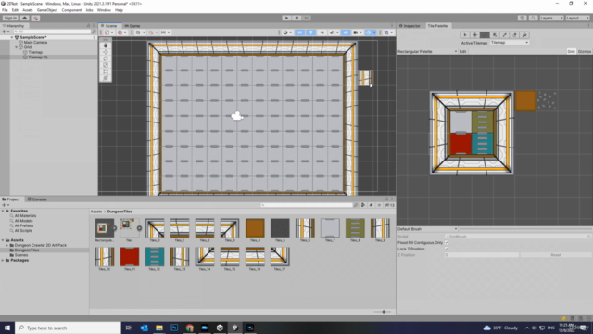Image resolution: width=593 pixels, height=334 pixels.
Task: Toggle Grid in Tile Palette
Action: (571, 52)
